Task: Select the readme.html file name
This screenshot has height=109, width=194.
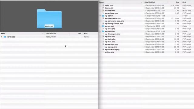Action: pyautogui.click(x=110, y=11)
